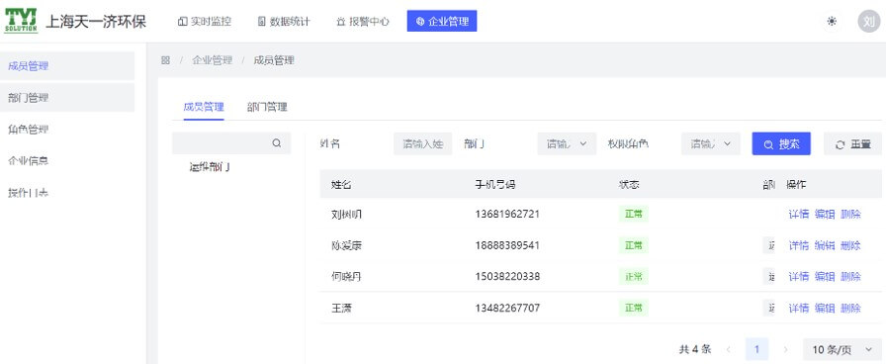The image size is (886, 364).
Task: Open 数据统计 in top navigation
Action: pos(284,22)
